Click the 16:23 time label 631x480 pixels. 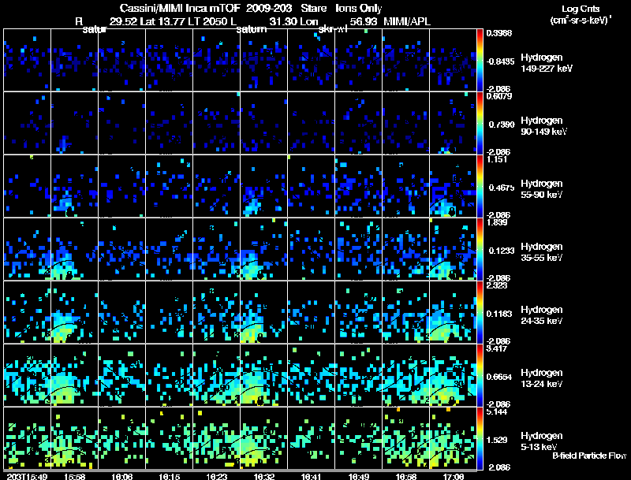point(216,476)
